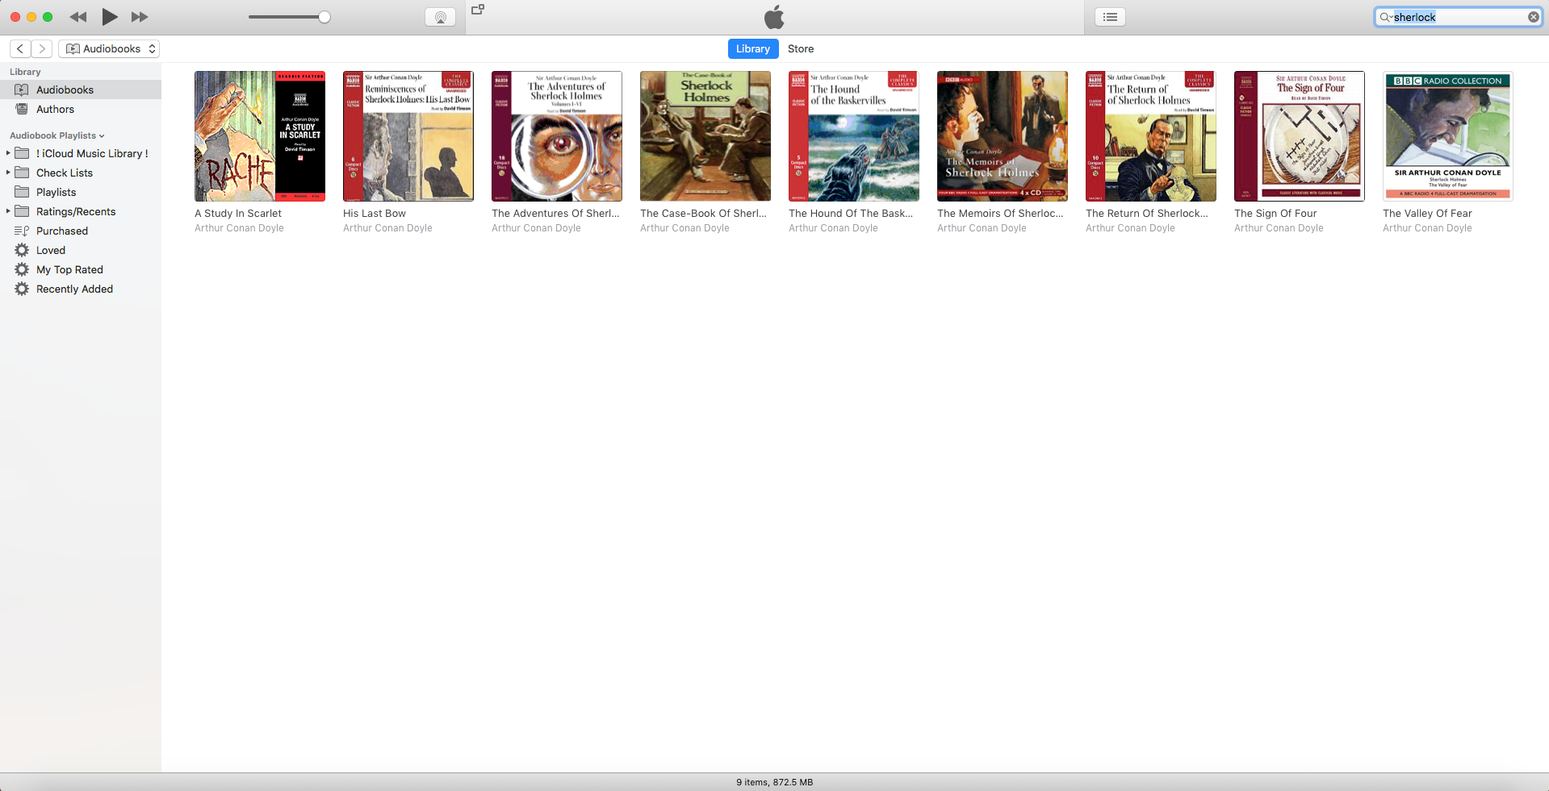Select The Adventures Of Sherlock Holmes cover
Screen dimensions: 1549x791
tap(557, 136)
